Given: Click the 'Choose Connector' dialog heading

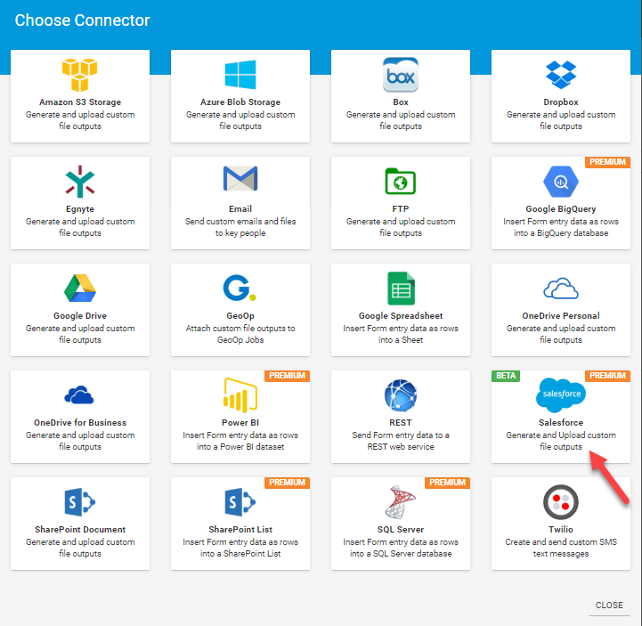Looking at the screenshot, I should coord(82,20).
